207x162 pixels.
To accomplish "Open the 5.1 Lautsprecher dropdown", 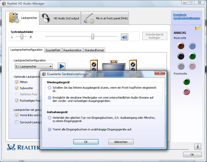I will [34, 66].
